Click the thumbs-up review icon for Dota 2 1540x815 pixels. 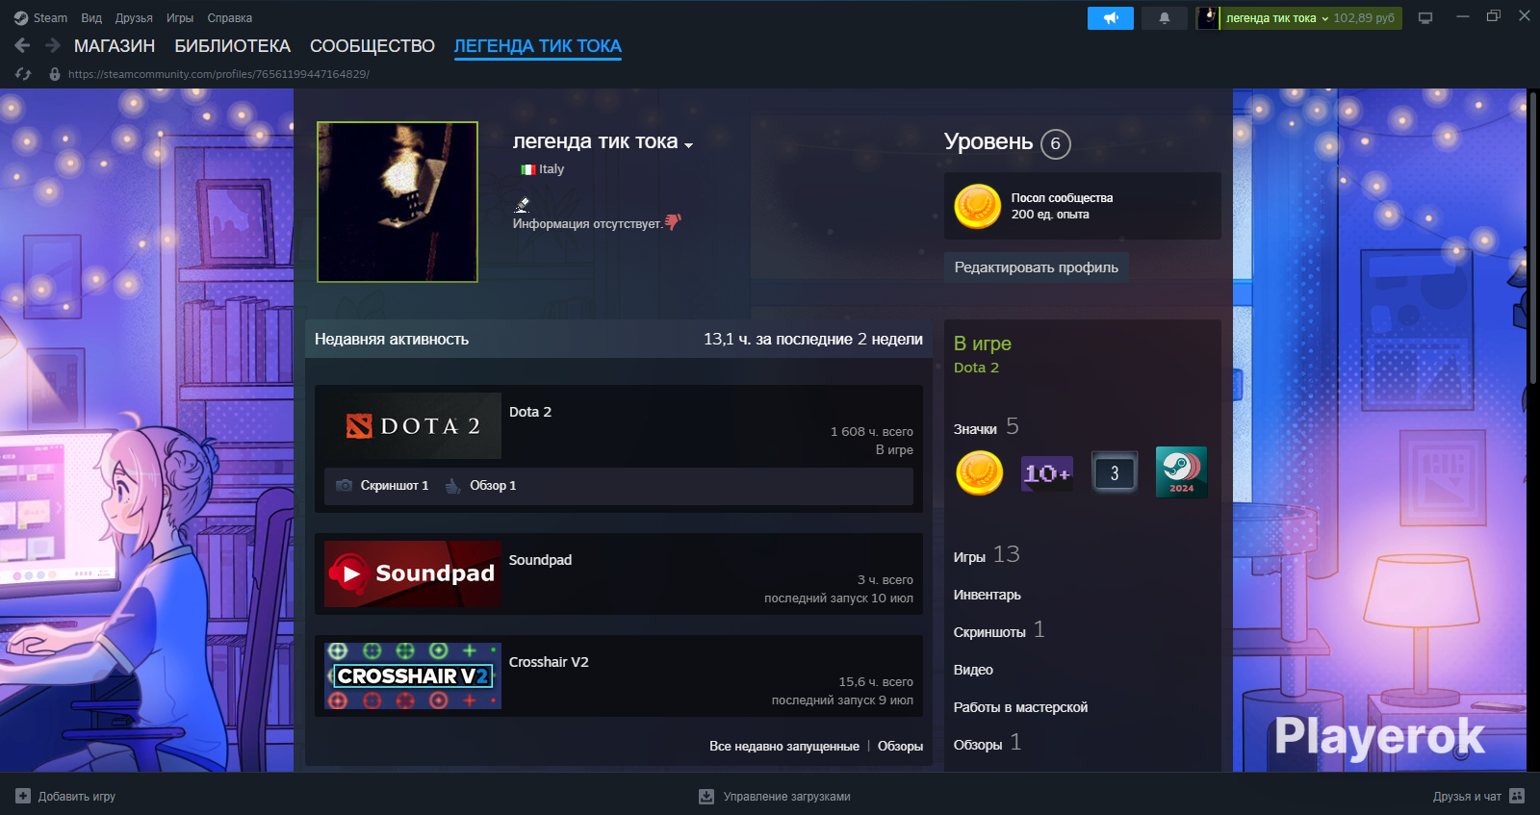point(453,486)
